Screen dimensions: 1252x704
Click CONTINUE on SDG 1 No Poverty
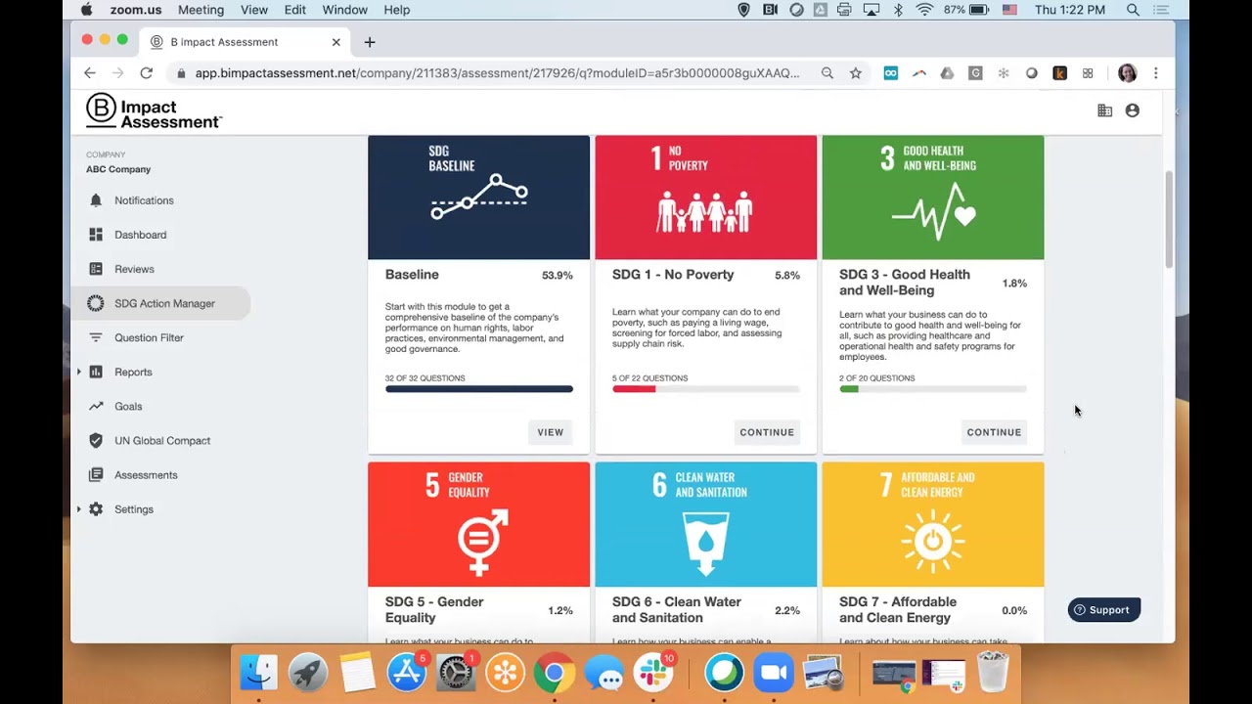767,432
